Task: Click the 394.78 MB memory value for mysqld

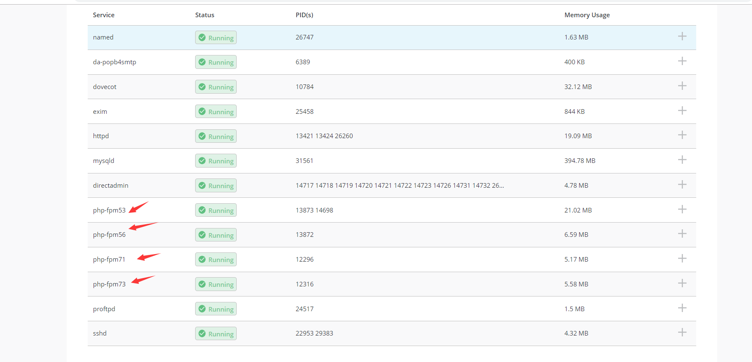Action: pos(580,161)
